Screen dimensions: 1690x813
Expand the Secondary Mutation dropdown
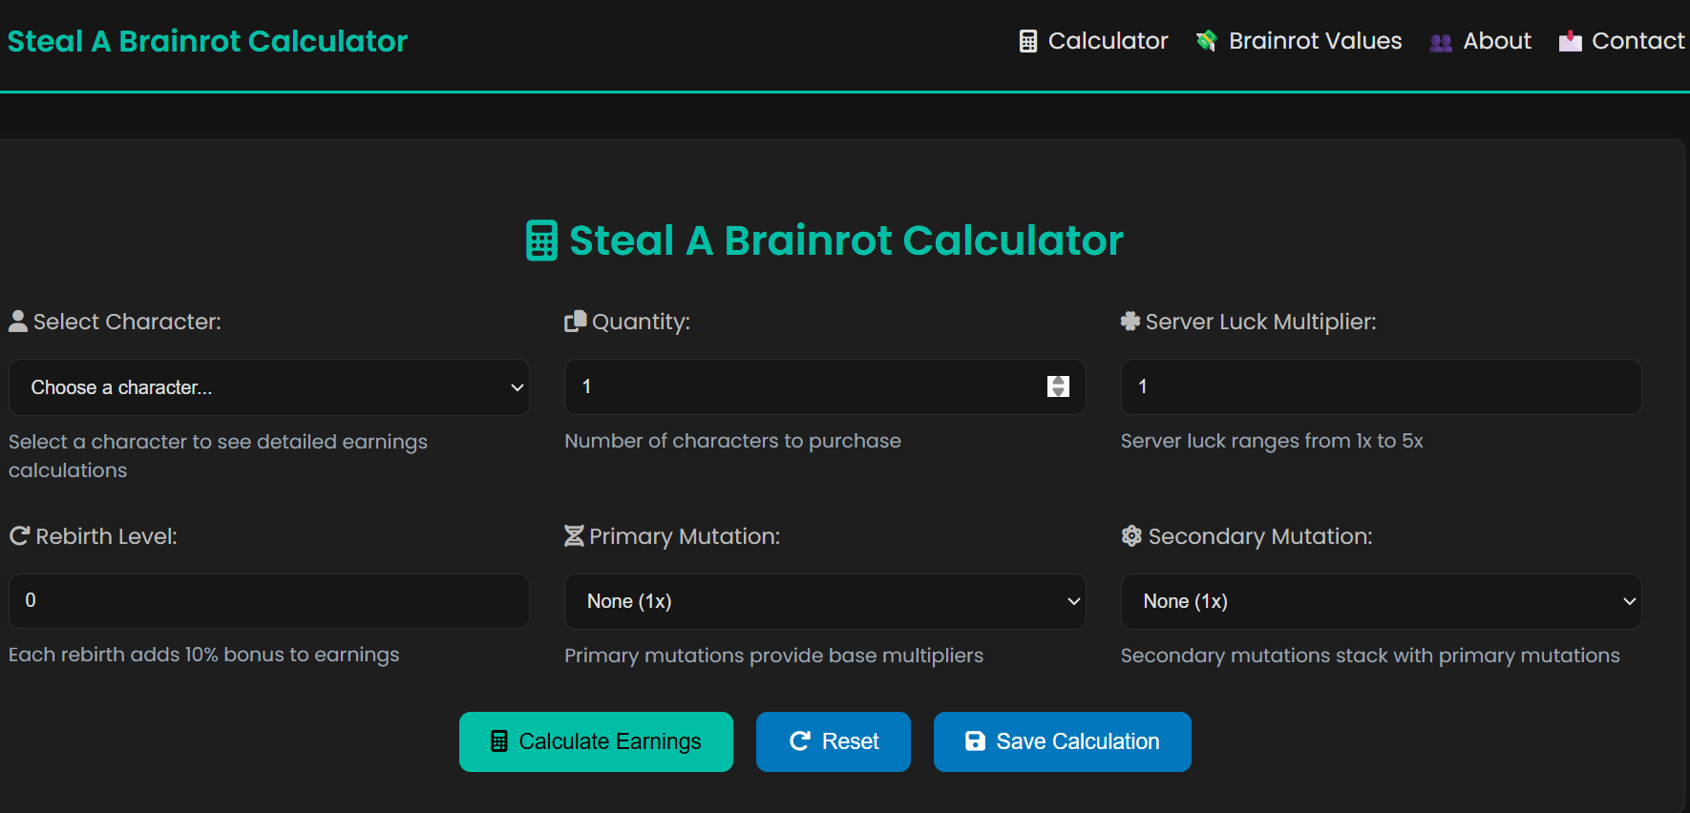[x=1381, y=601]
